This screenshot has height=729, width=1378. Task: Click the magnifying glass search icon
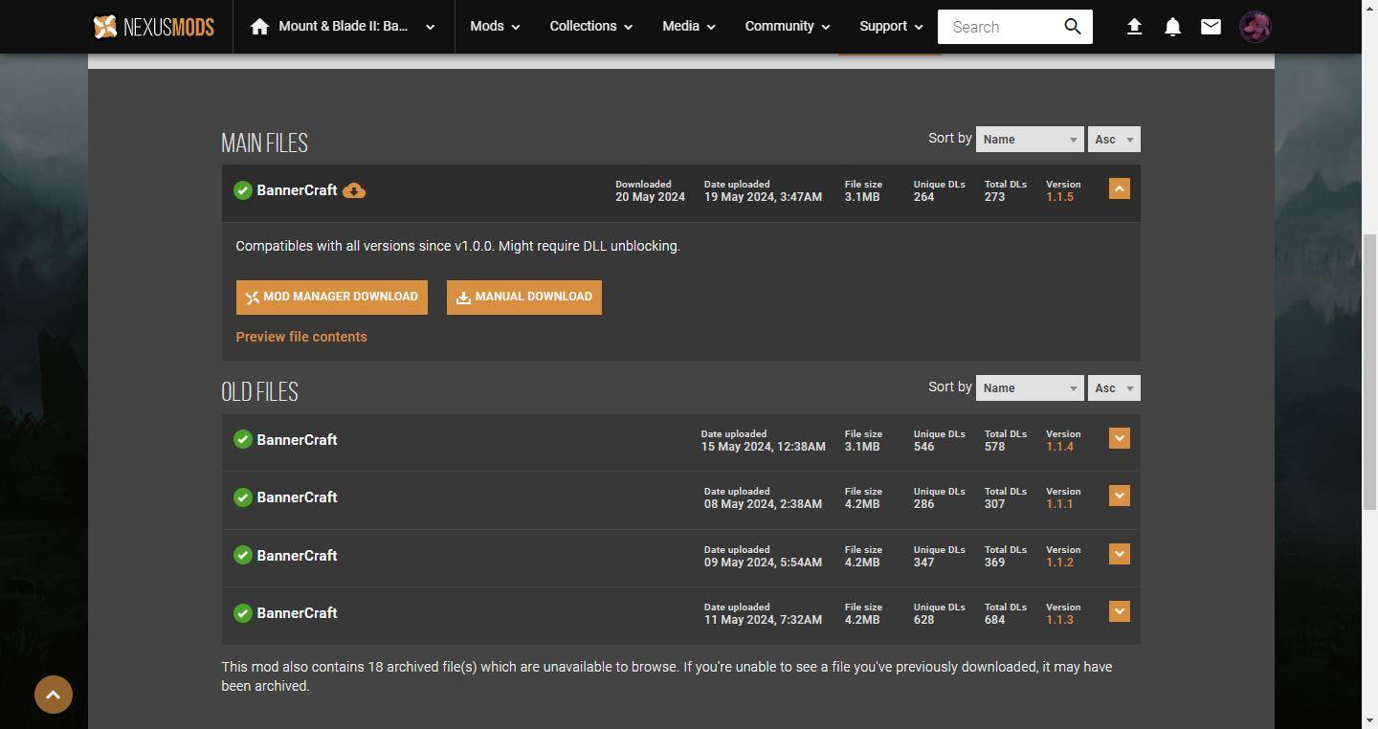[1073, 27]
